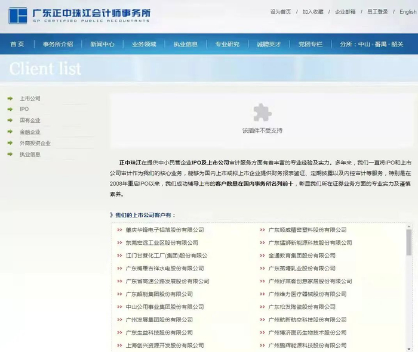418x352 pixels.
Task: Click 广州维力医疗器械股份有限公司 entry
Action: click(308, 294)
